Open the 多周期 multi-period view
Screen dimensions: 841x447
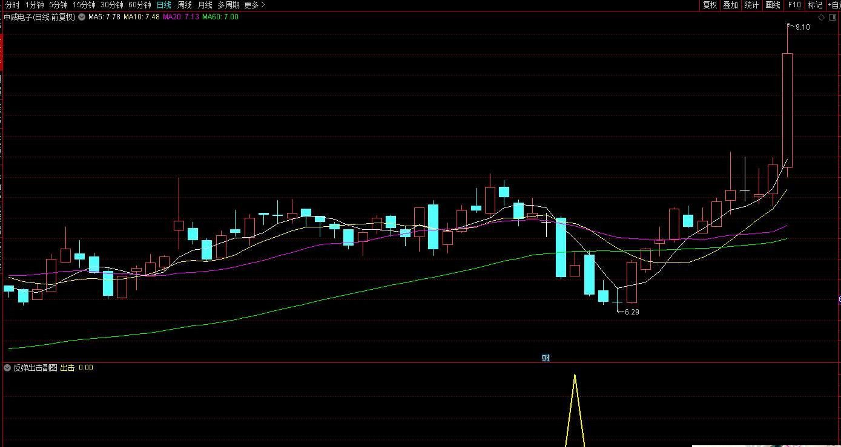(228, 5)
